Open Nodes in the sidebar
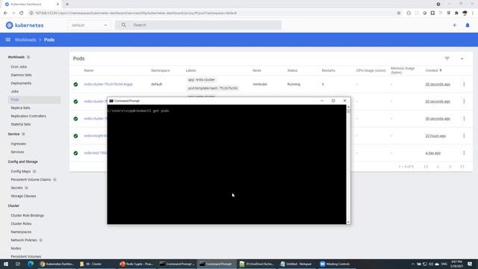 tap(16, 249)
